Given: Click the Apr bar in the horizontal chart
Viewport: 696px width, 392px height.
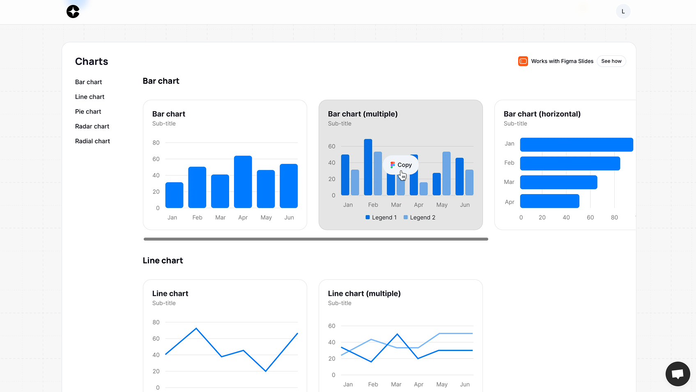Looking at the screenshot, I should tap(550, 201).
